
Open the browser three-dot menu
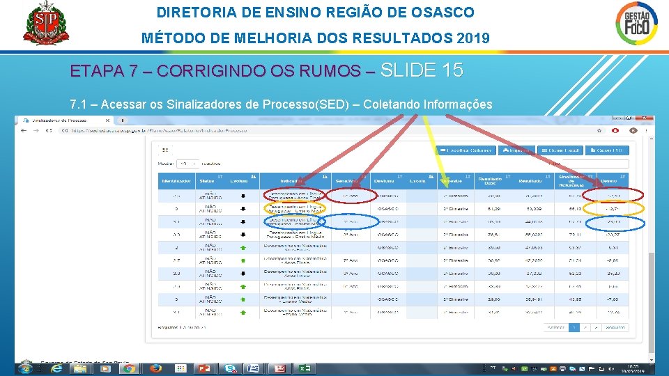[647, 130]
